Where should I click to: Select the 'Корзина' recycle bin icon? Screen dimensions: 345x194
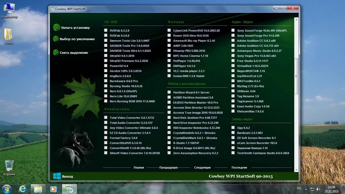[9, 168]
